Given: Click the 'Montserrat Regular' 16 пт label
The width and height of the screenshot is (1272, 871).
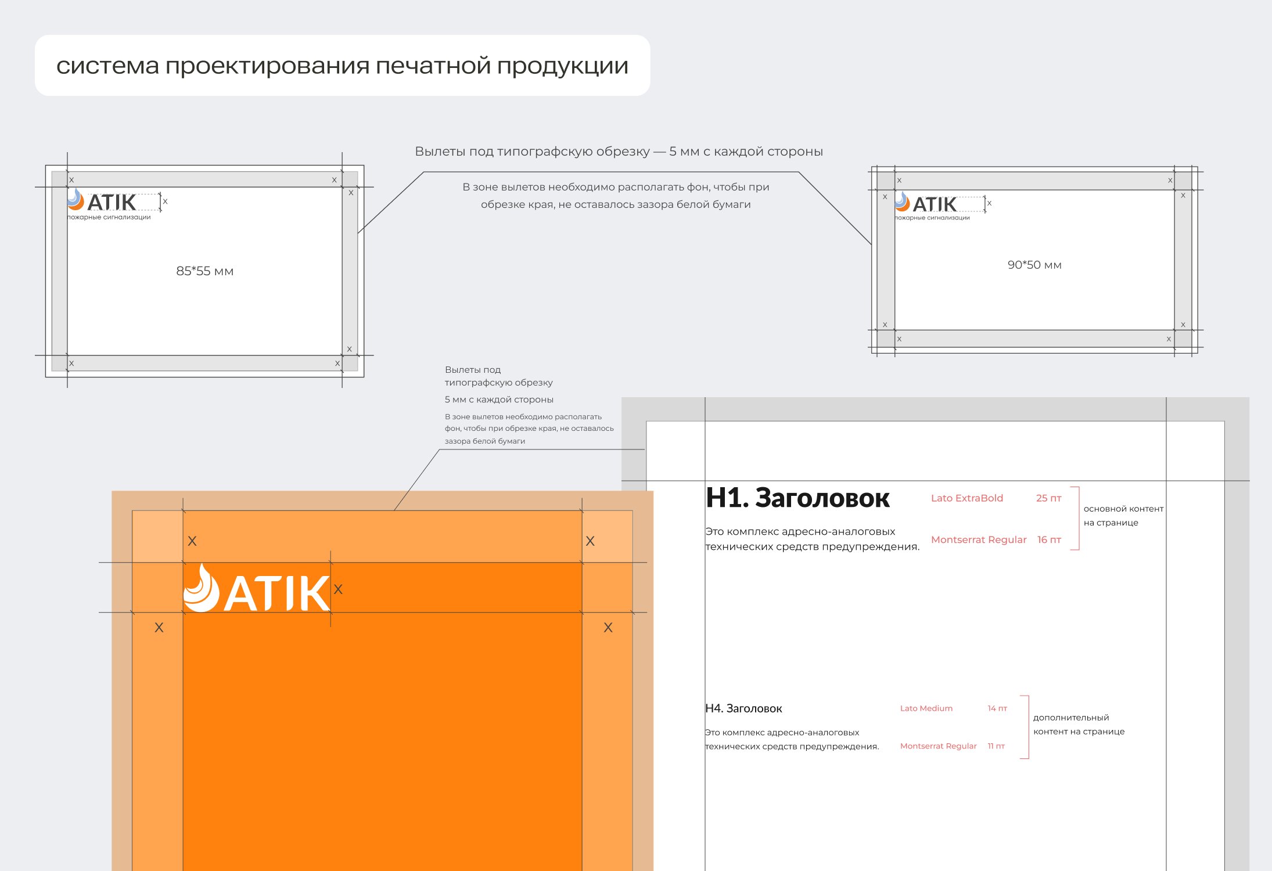Looking at the screenshot, I should point(979,540).
